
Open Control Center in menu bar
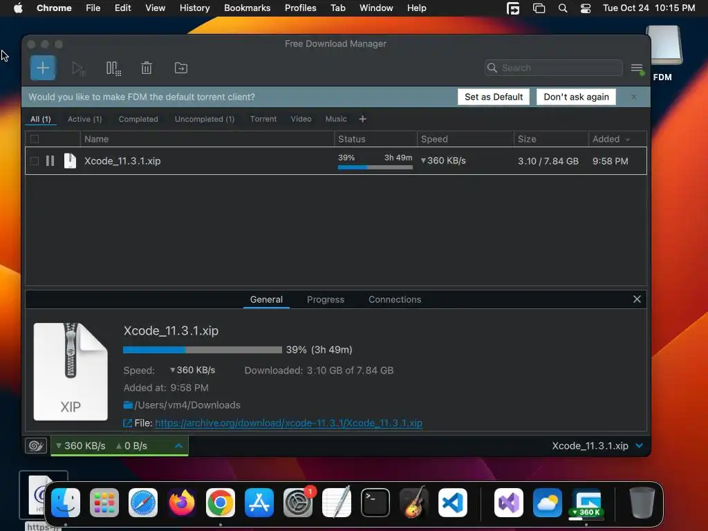(x=586, y=8)
